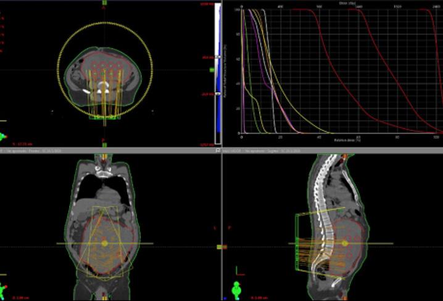
Task: Click the blue dot icon in the sagittal view's bottom-left corner
Action: [225, 298]
